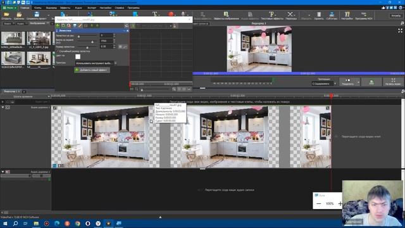Open the Меню dropdown button
The height and width of the screenshot is (228, 405).
9,8
